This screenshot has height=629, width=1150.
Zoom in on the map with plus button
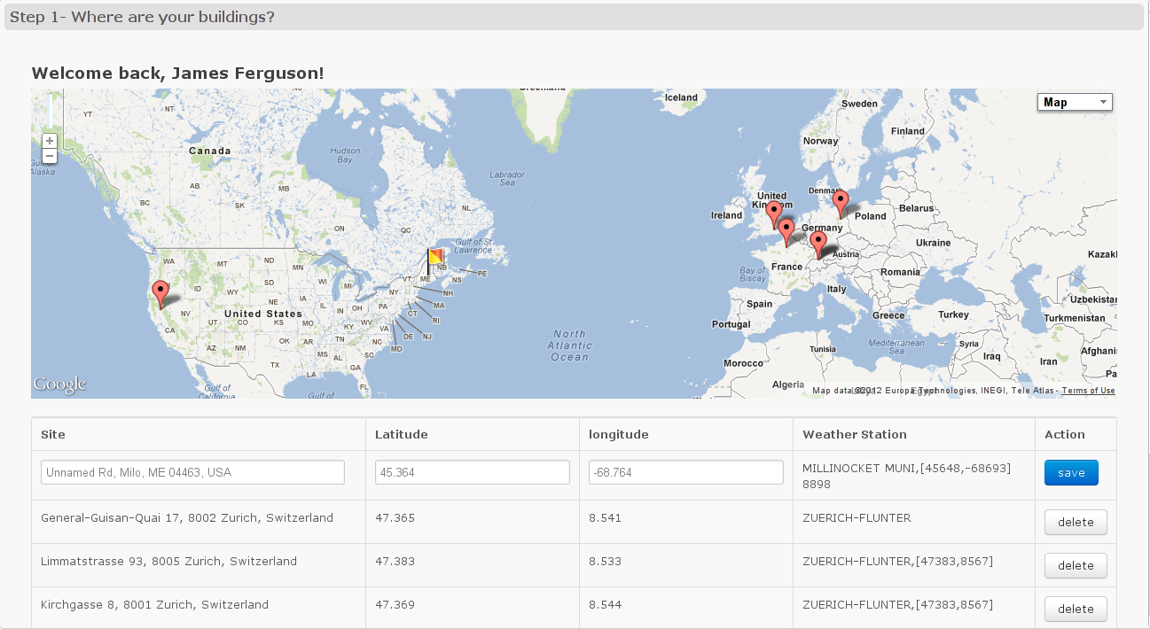pos(50,141)
